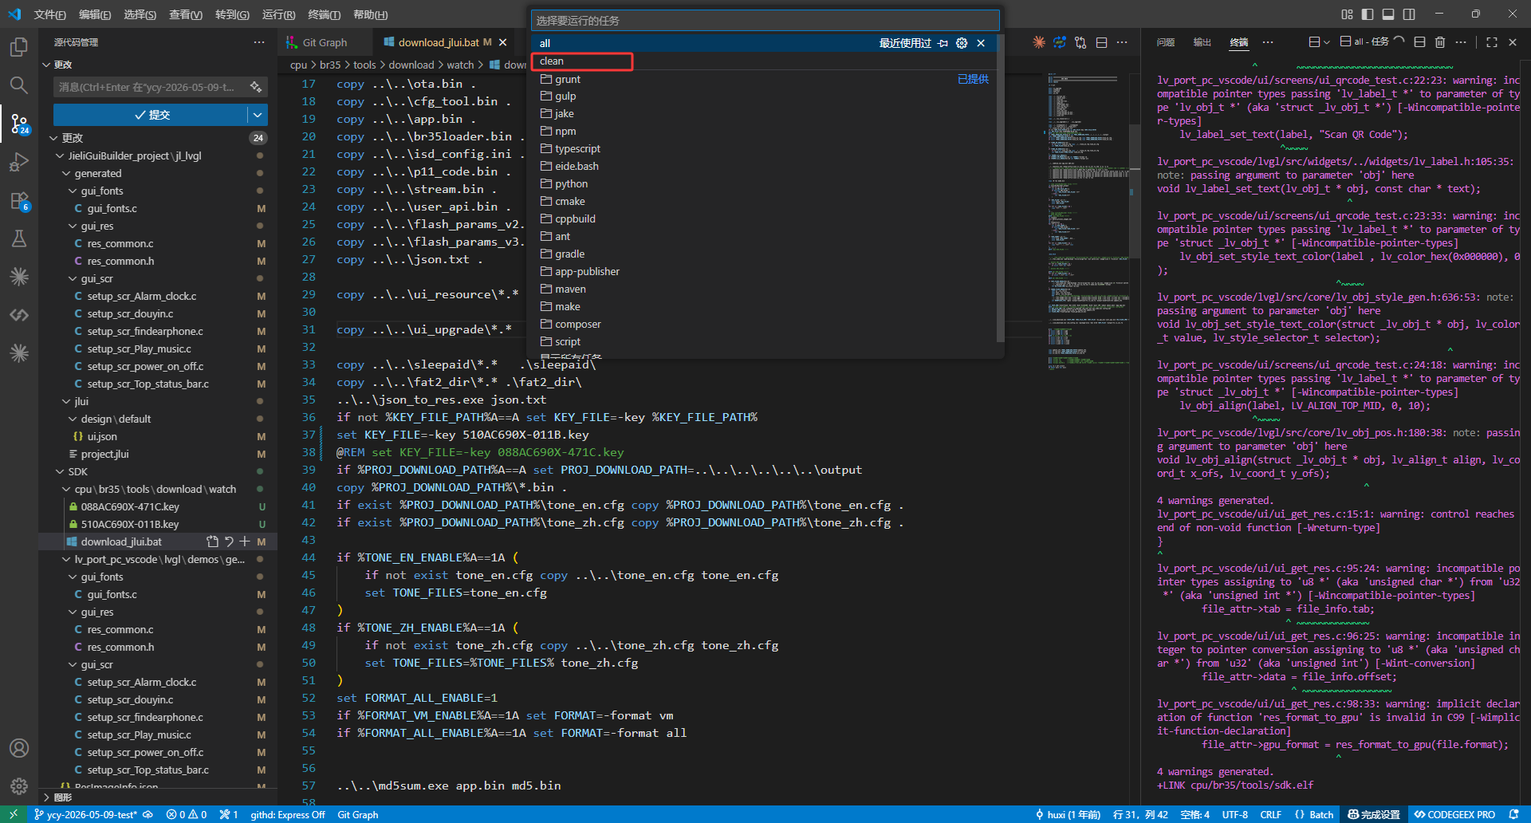Kill terminal with trash icon
Viewport: 1531px width, 823px height.
(1440, 42)
